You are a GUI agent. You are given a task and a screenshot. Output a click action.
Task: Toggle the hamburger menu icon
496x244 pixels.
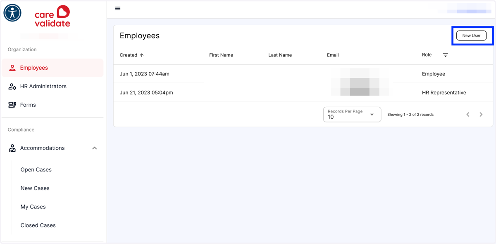118,9
